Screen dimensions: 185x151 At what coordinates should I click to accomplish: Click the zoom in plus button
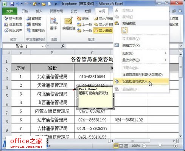click(176, 146)
